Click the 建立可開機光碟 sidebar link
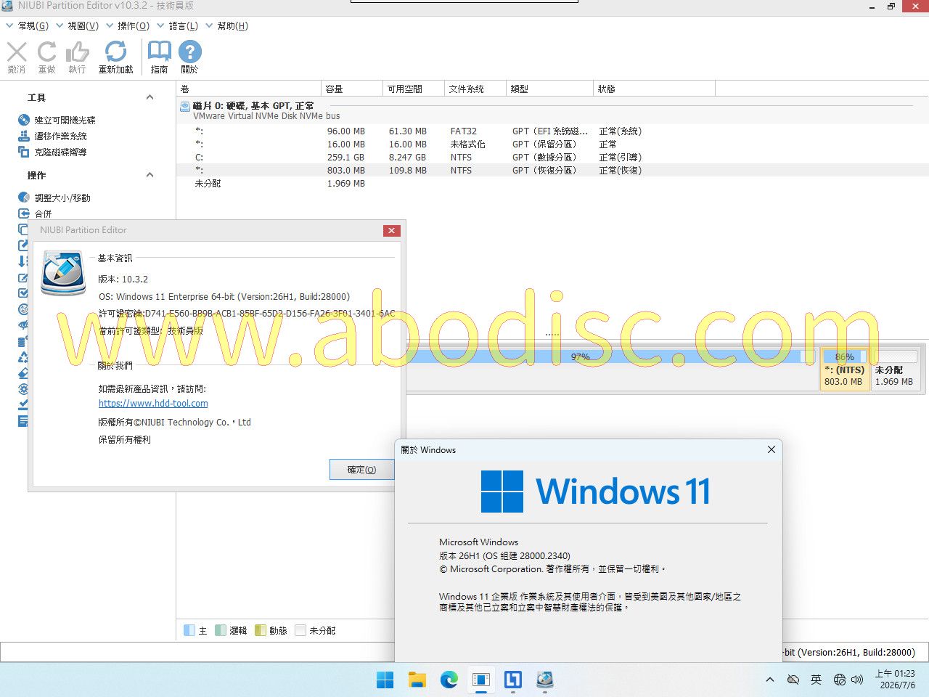The image size is (929, 697). (x=65, y=120)
